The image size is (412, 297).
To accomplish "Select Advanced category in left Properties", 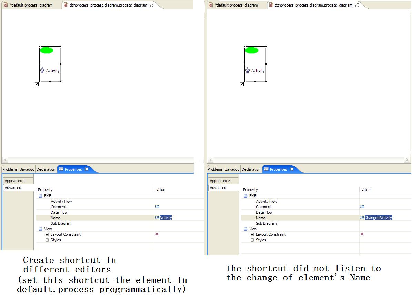I will [18, 188].
